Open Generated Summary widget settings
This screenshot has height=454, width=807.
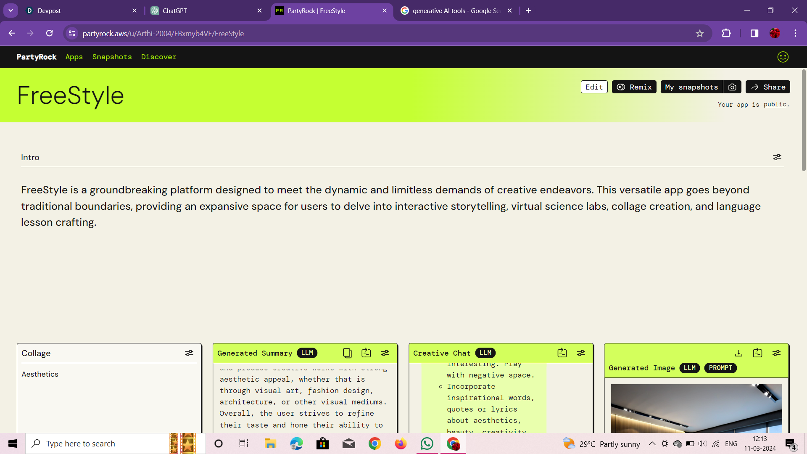(385, 353)
